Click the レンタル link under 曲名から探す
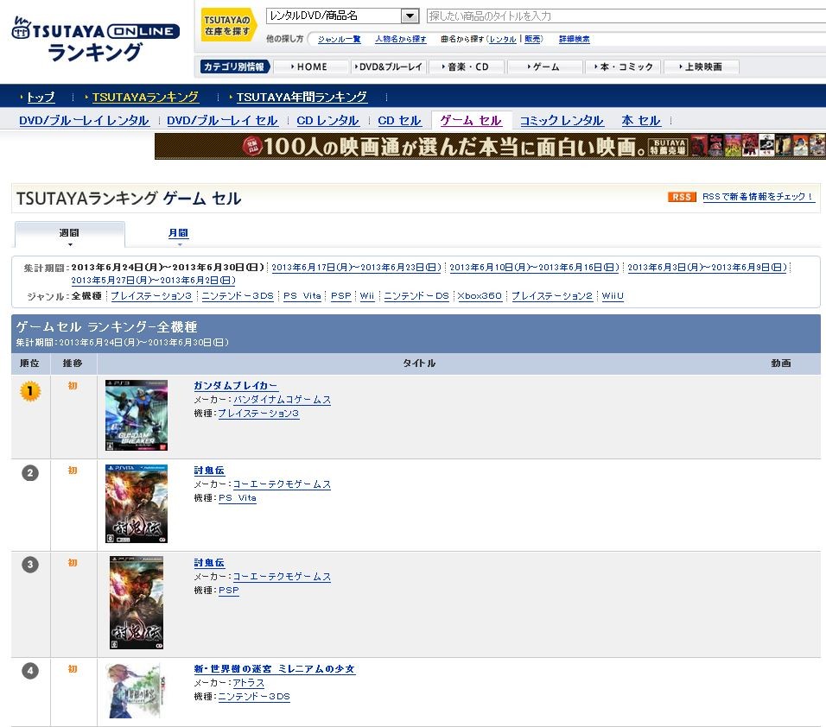826x727 pixels. point(503,39)
